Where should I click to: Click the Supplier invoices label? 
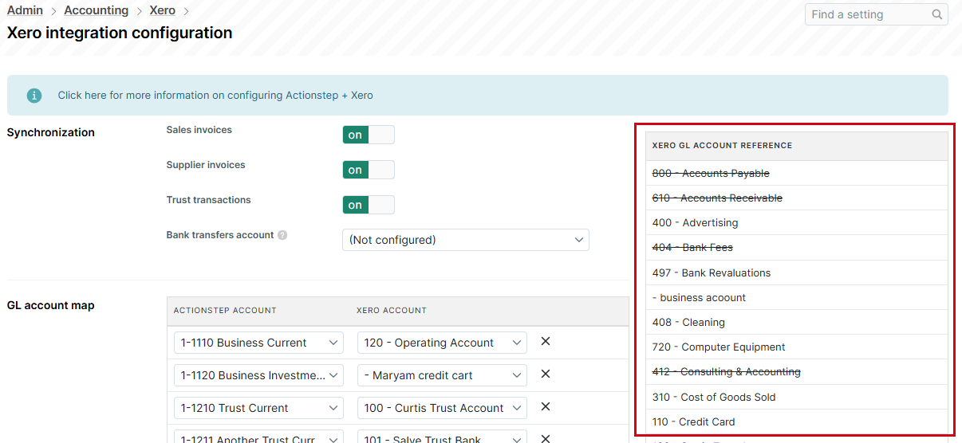coord(206,165)
